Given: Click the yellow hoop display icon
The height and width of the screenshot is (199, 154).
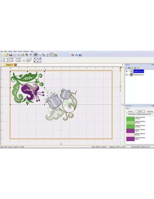Looking at the screenshot, I should [x=55, y=55].
